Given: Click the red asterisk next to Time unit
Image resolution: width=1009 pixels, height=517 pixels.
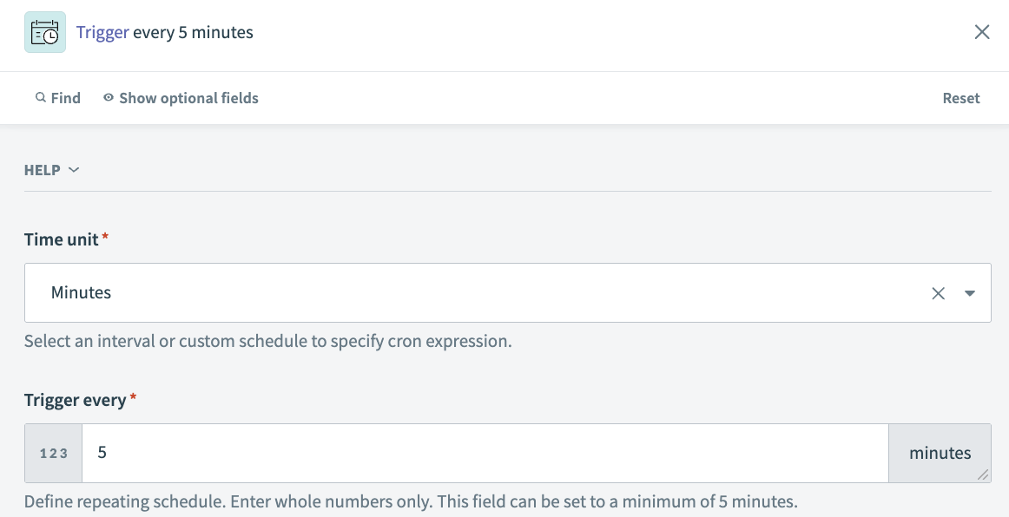Looking at the screenshot, I should (x=105, y=239).
